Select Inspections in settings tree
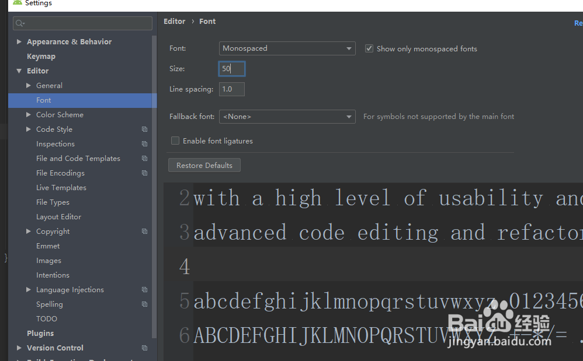Screen dimensions: 583x361 coord(55,144)
